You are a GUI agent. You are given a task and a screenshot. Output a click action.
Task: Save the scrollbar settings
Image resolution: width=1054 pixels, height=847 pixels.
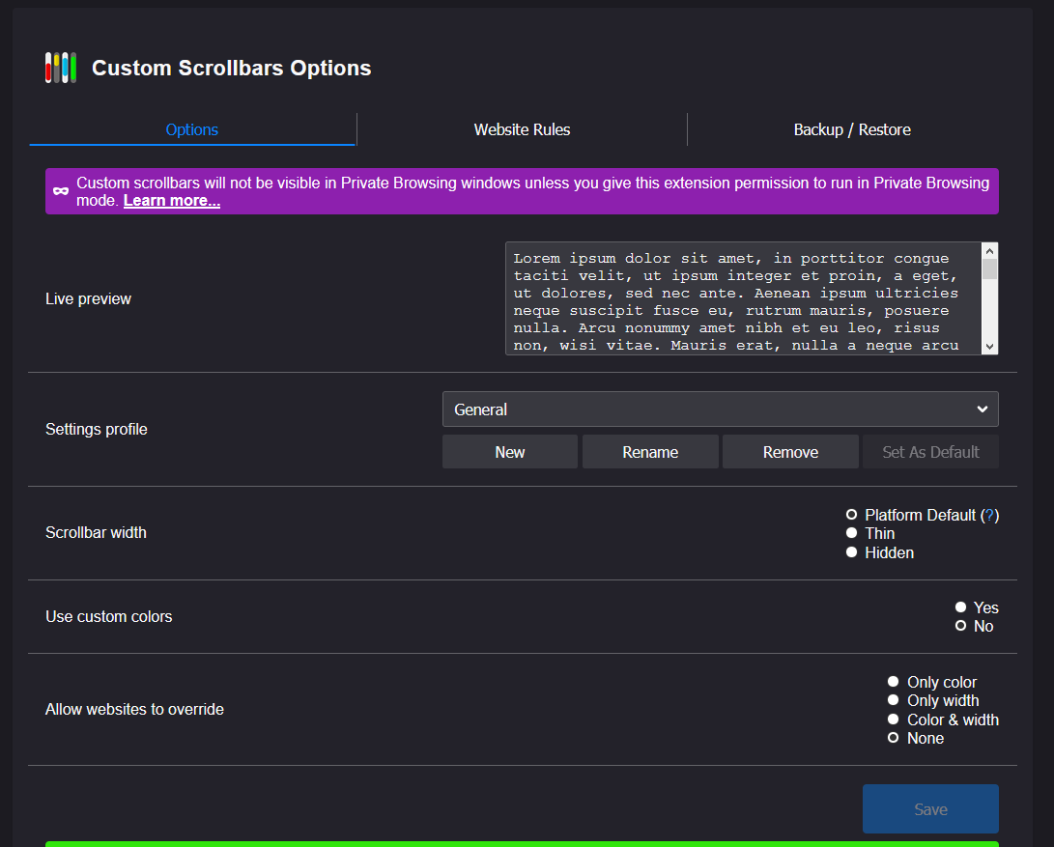[929, 808]
